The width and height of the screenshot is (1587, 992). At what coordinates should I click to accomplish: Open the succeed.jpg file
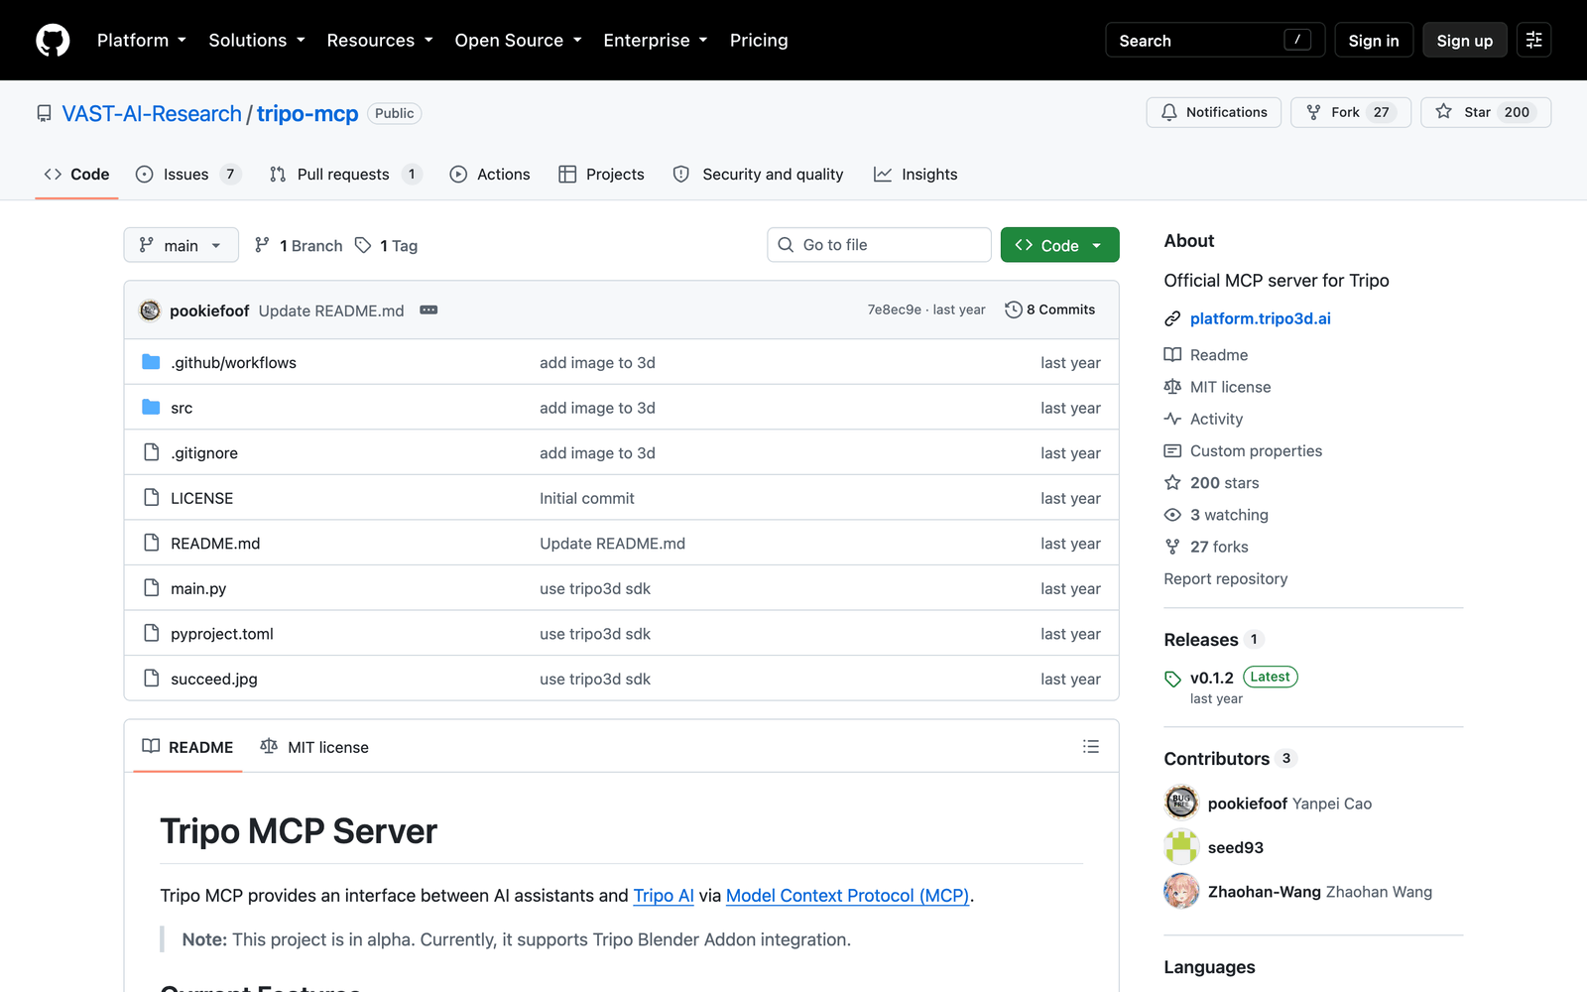[214, 680]
